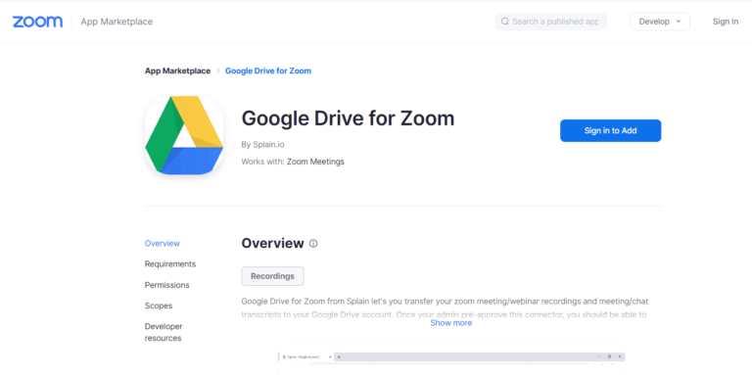Click the App Marketplace header title

point(117,22)
